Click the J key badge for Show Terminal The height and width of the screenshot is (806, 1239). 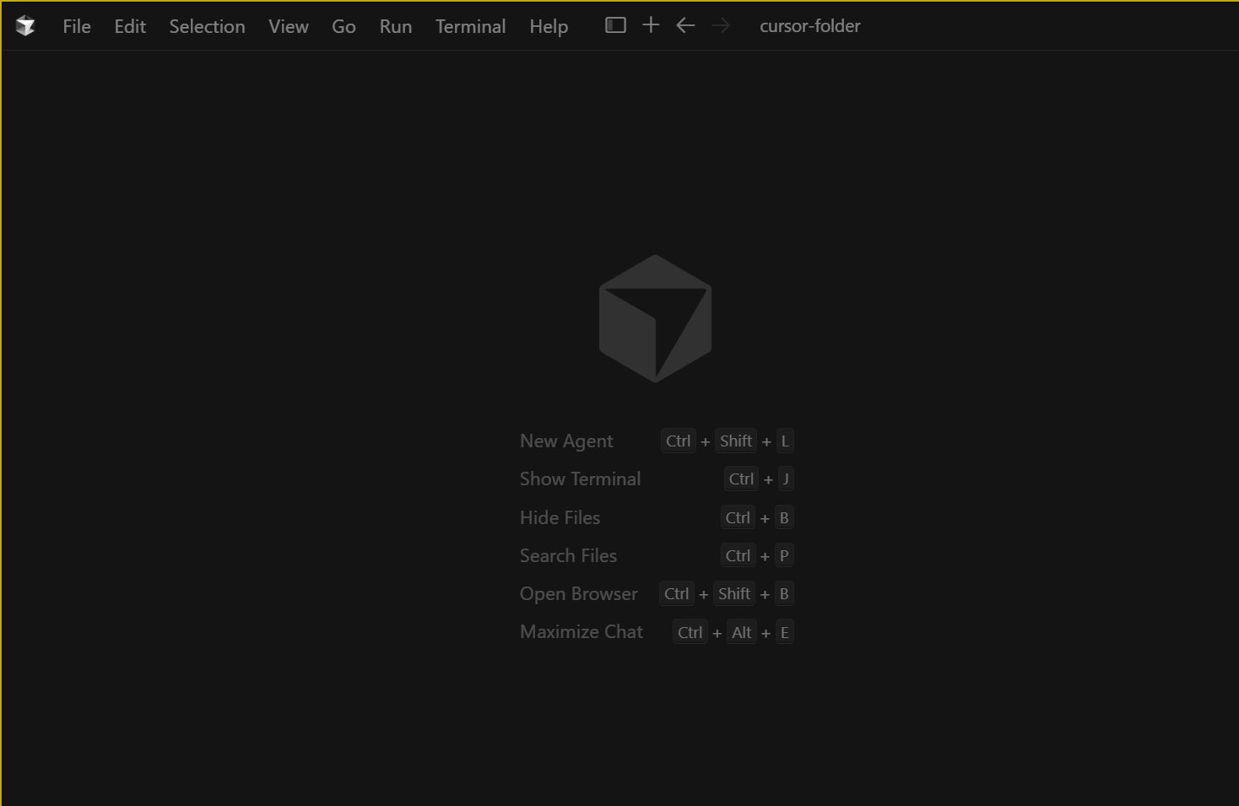point(786,479)
